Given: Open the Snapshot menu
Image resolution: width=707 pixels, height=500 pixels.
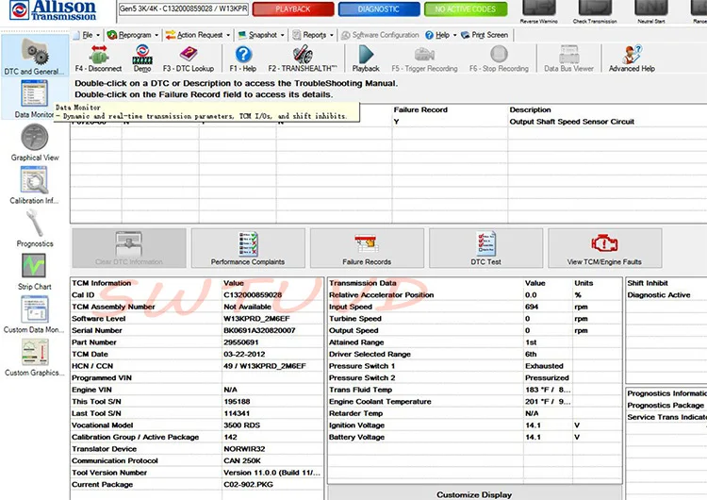Looking at the screenshot, I should click(x=261, y=35).
